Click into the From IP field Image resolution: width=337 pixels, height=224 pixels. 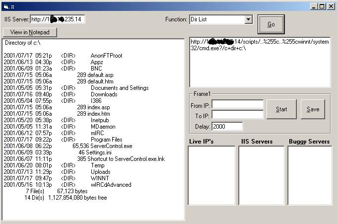tap(237, 104)
